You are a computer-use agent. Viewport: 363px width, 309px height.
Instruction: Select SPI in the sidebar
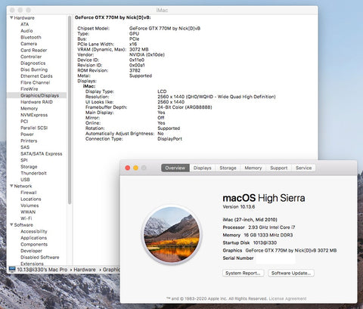point(24,160)
